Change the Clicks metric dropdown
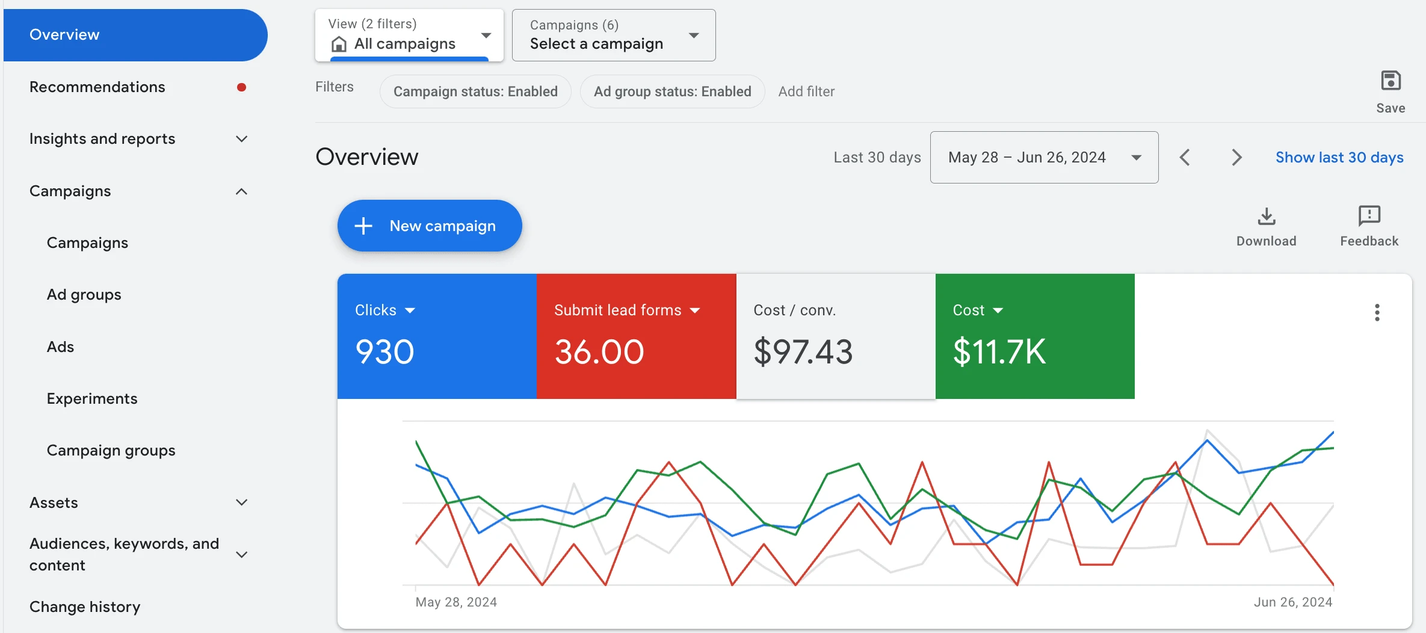Screen dimensions: 1426x633 385,310
